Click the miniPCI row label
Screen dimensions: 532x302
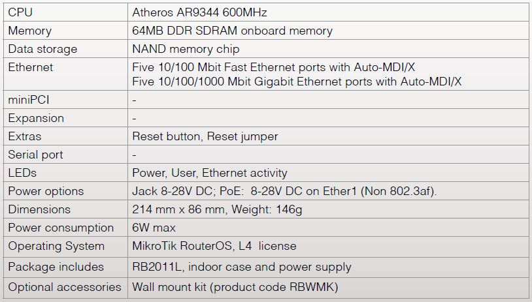point(29,100)
